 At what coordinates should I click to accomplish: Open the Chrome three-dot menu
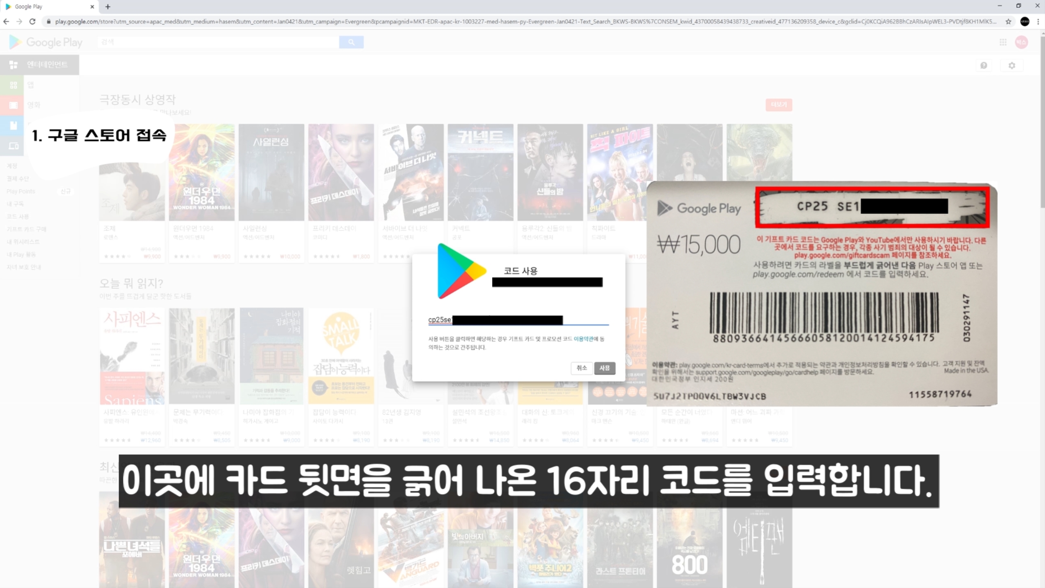(1038, 21)
